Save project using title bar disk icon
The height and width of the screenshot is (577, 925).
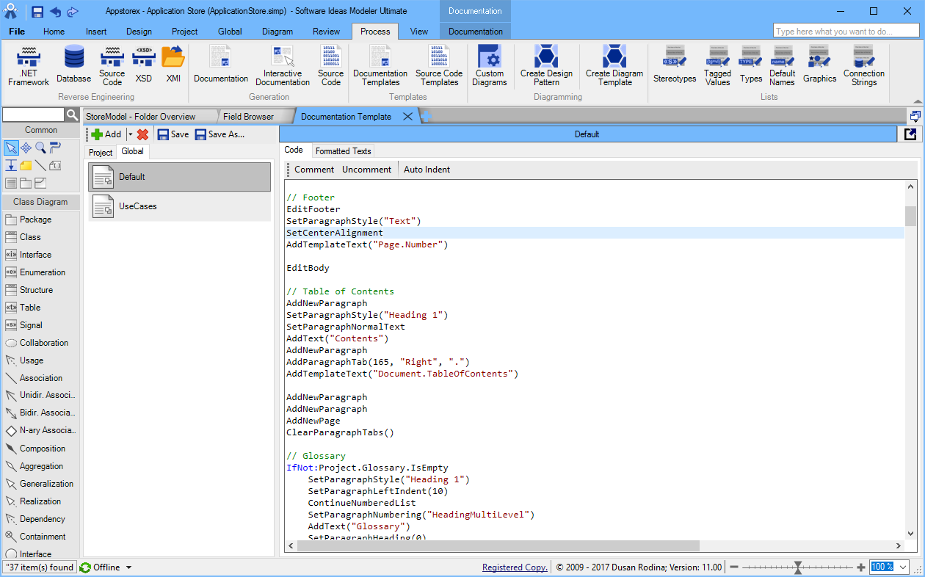tap(37, 12)
